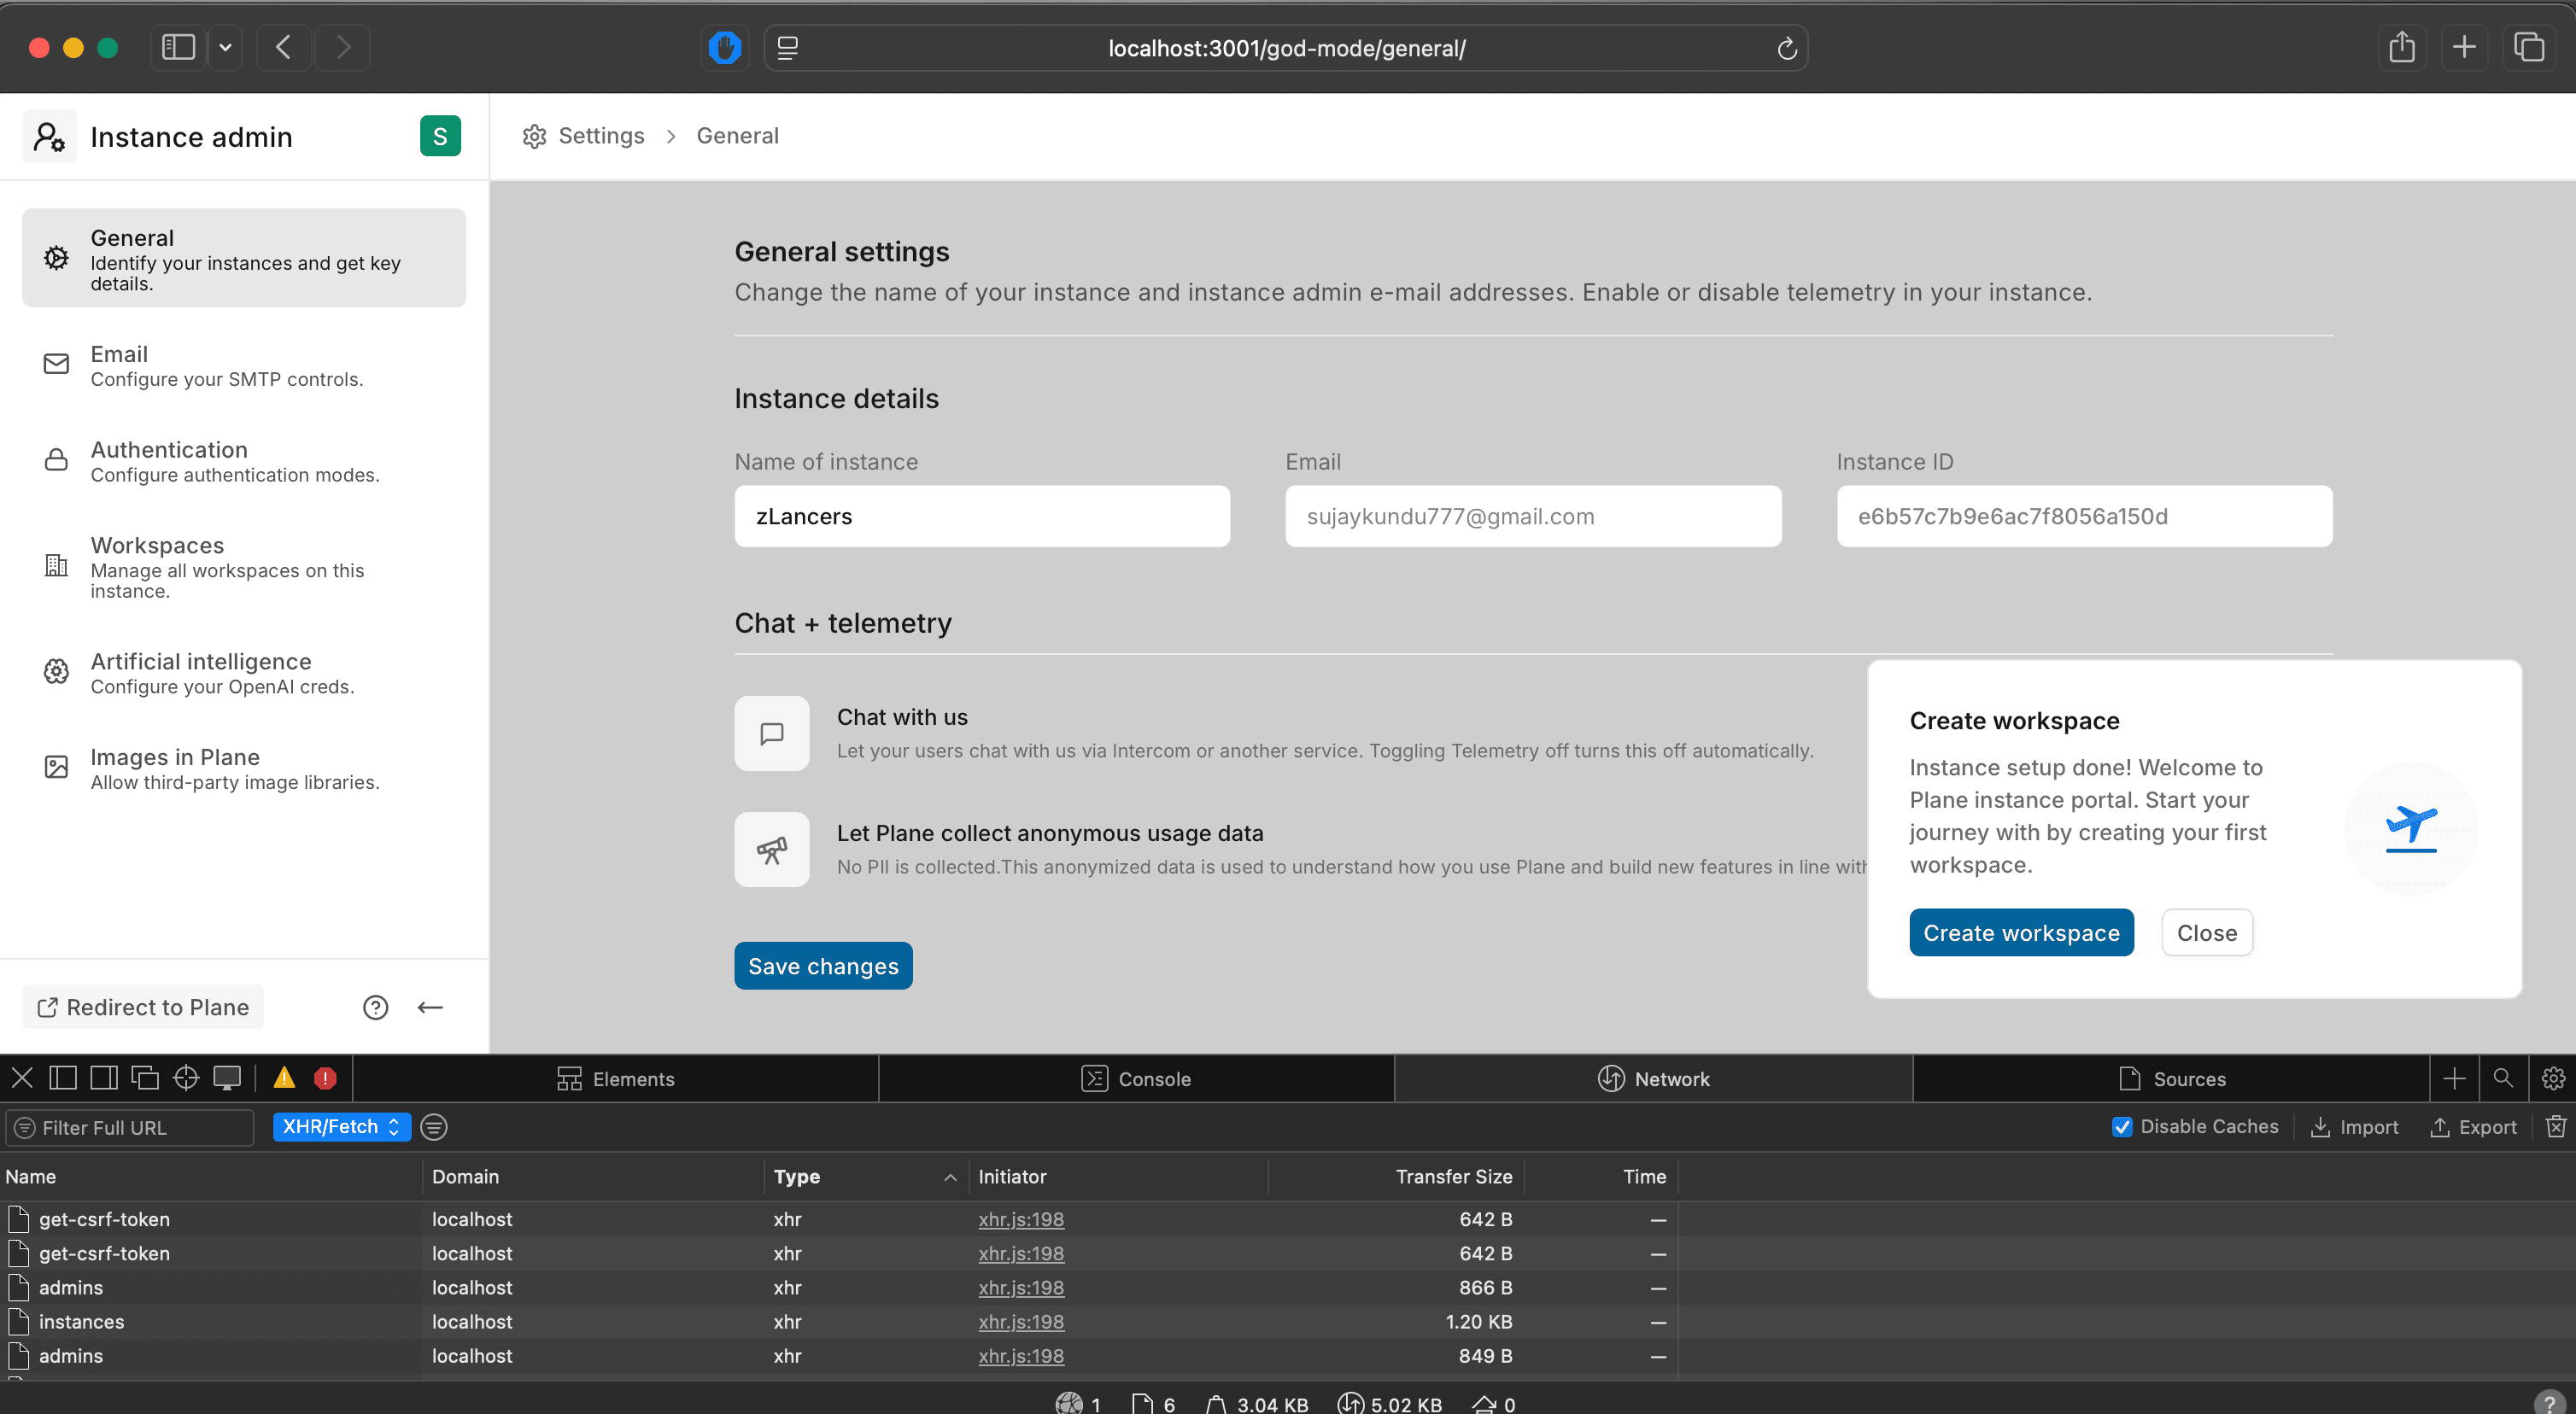This screenshot has width=2576, height=1414.
Task: Click the telemetry telescope icon
Action: (771, 849)
